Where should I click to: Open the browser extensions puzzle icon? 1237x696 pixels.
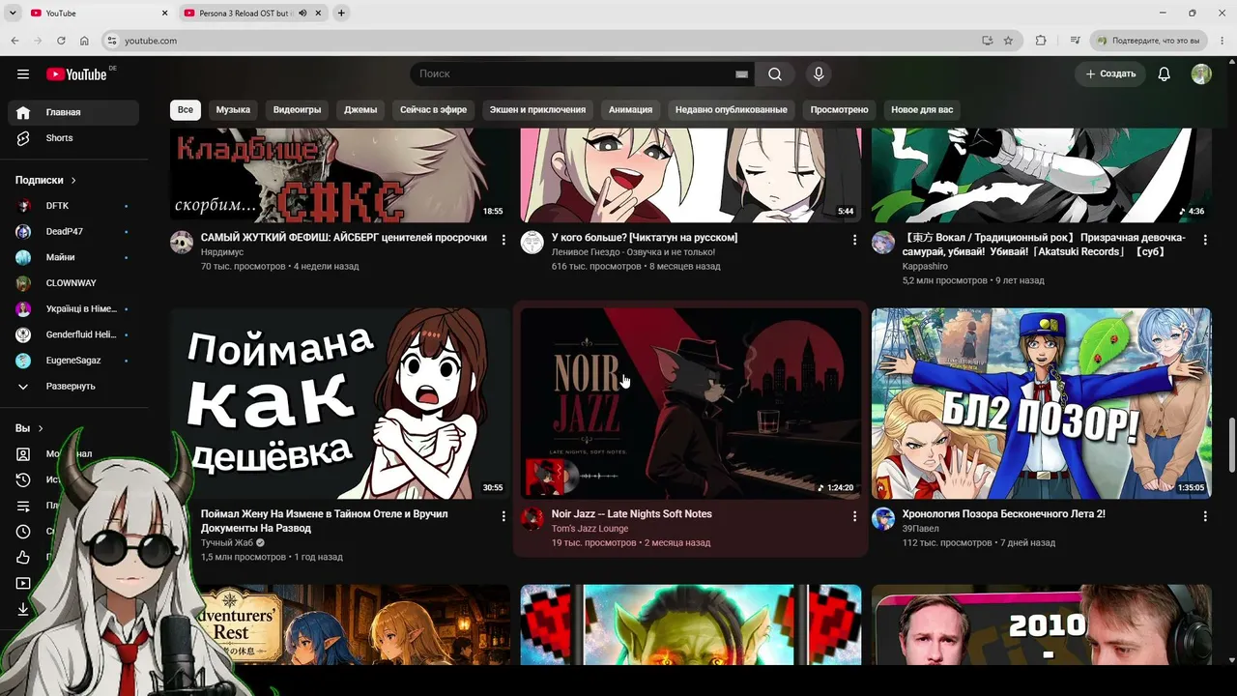coord(1041,41)
